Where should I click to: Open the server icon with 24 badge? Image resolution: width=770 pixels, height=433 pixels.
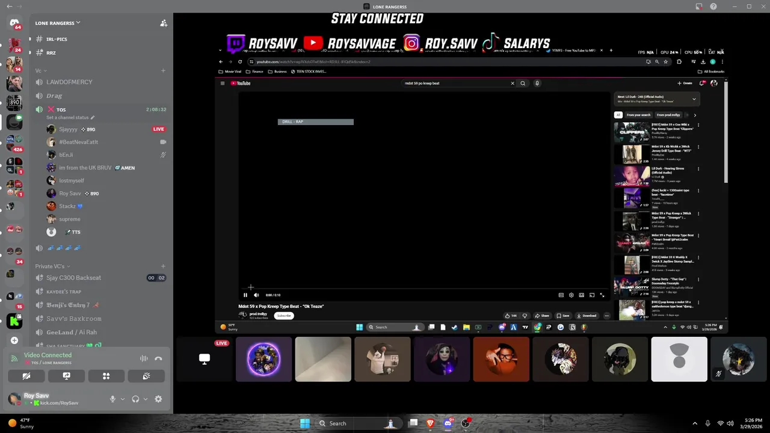tap(14, 45)
